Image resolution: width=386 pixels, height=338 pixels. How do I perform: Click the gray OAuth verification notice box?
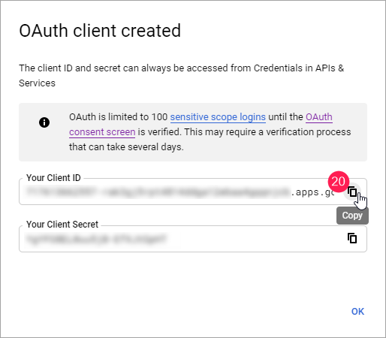[x=193, y=132]
